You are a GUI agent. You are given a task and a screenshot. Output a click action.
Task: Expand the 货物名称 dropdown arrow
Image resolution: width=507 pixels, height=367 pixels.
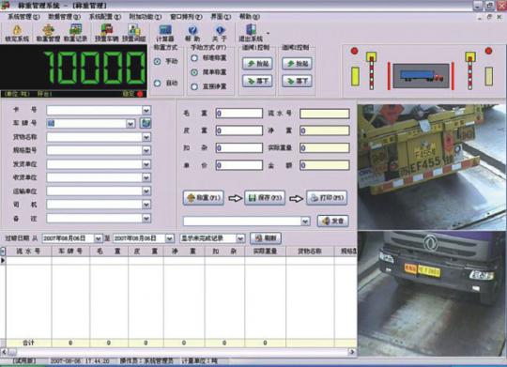(146, 137)
